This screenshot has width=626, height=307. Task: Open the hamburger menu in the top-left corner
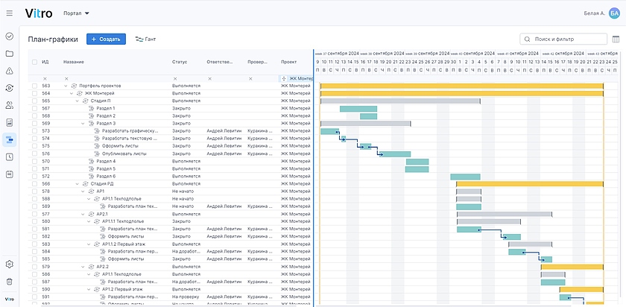[x=10, y=13]
